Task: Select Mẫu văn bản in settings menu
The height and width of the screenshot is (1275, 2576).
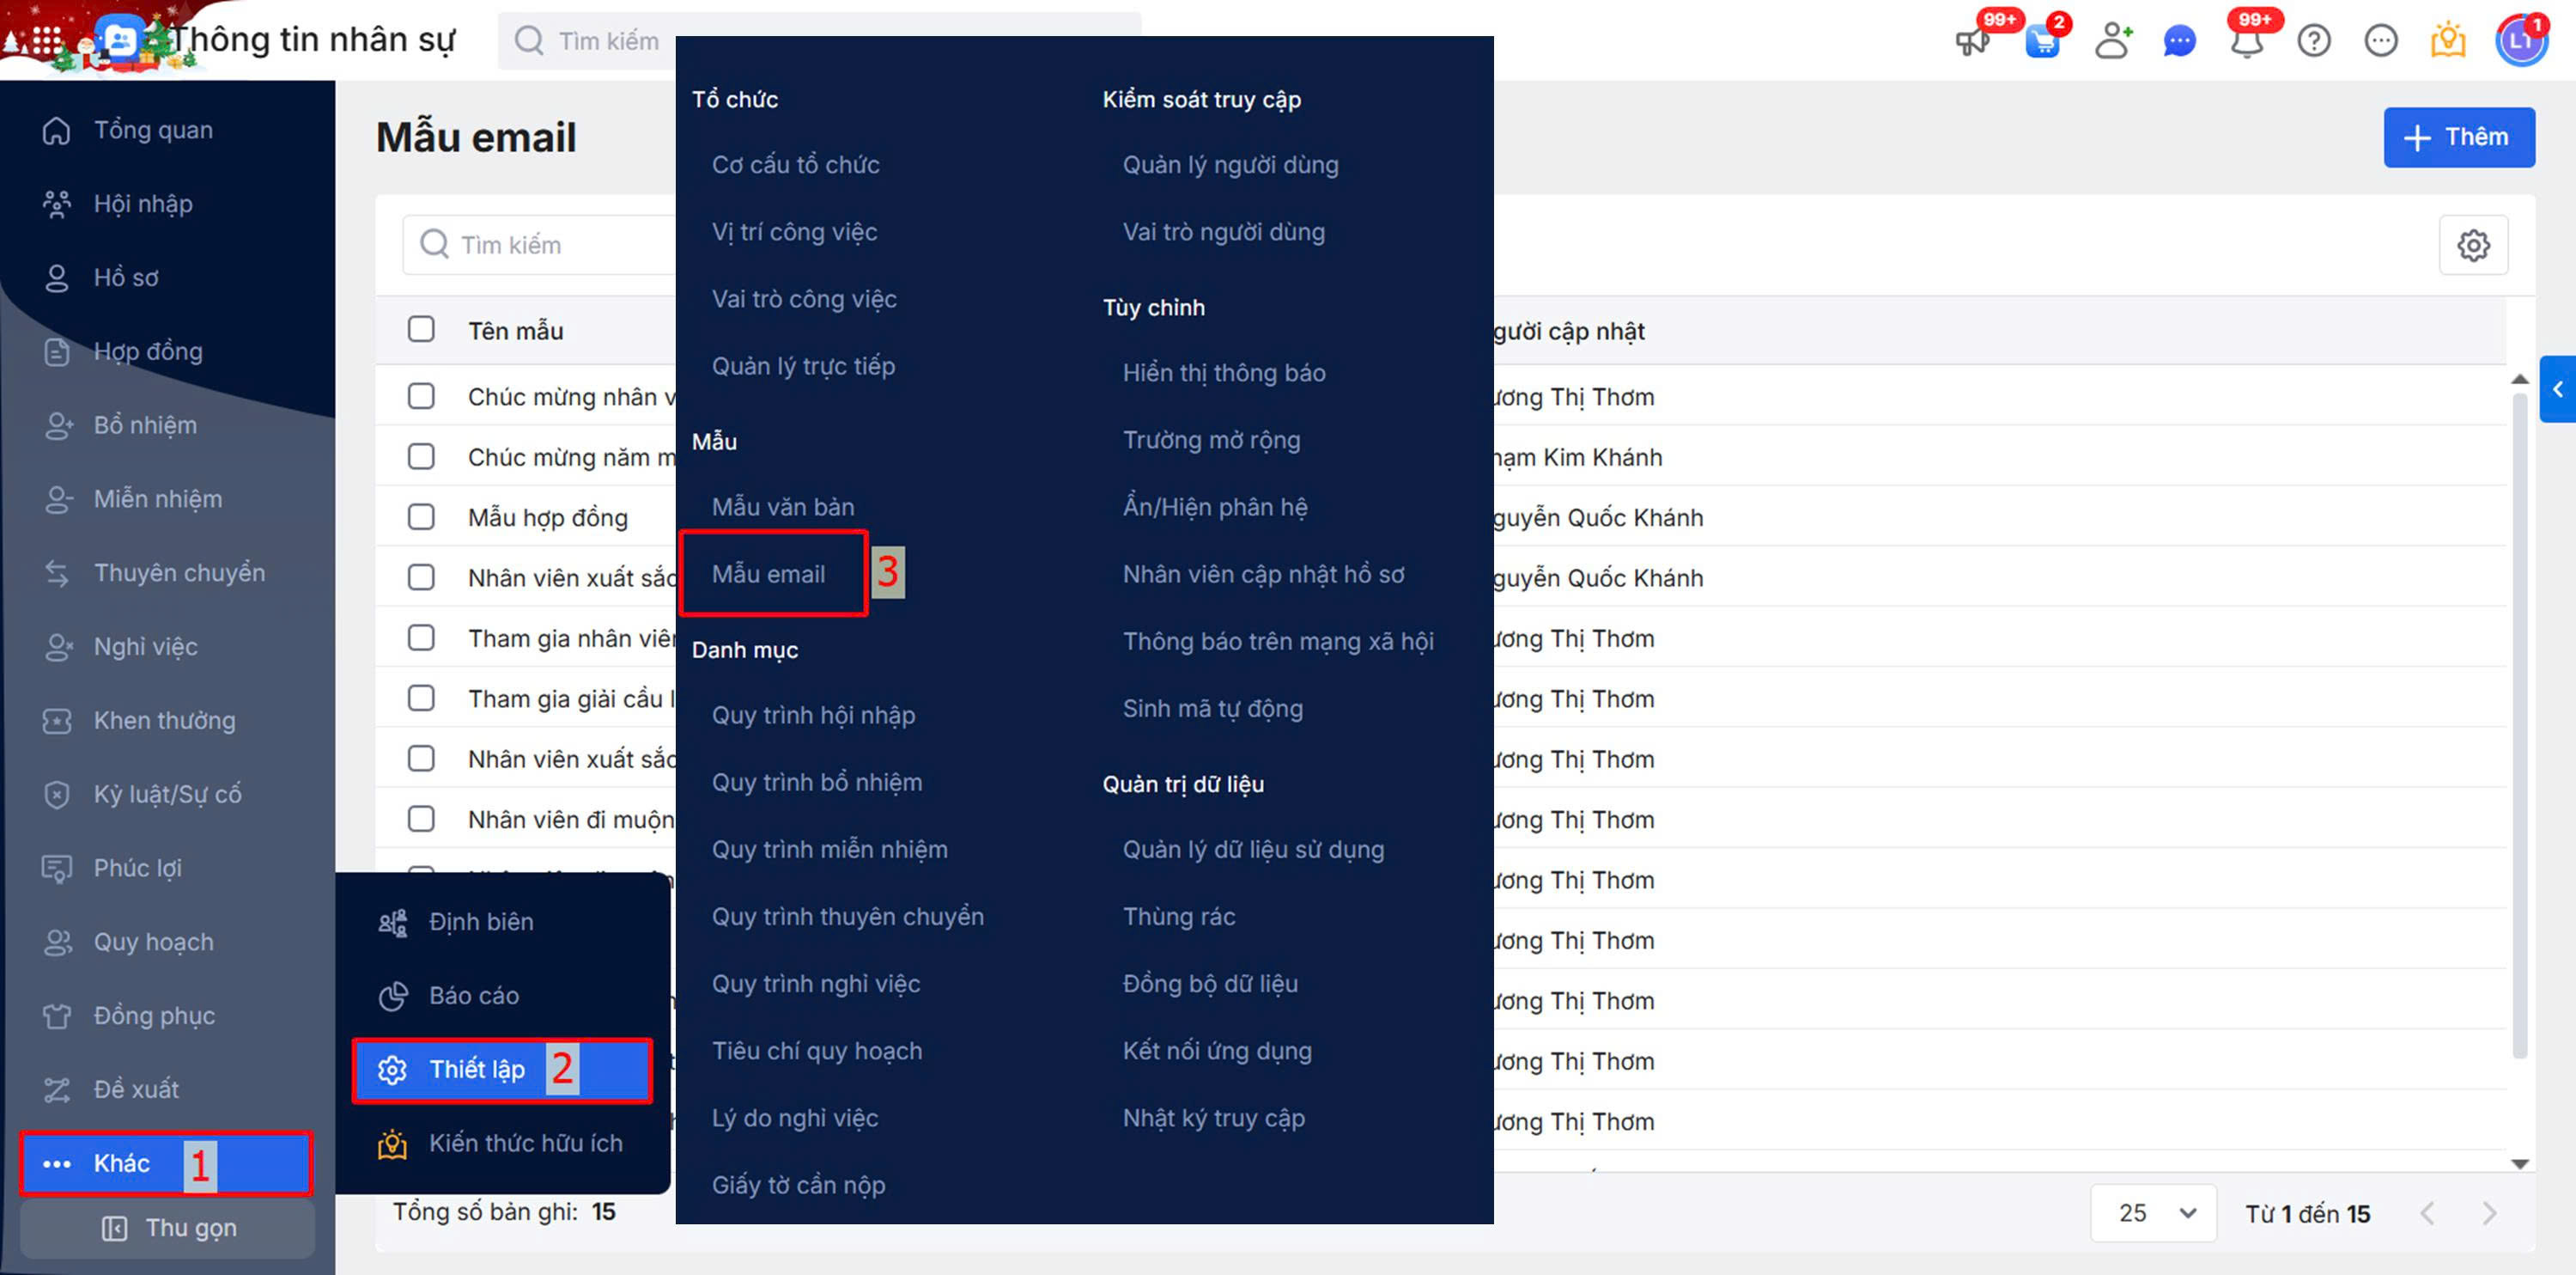Action: pyautogui.click(x=782, y=506)
